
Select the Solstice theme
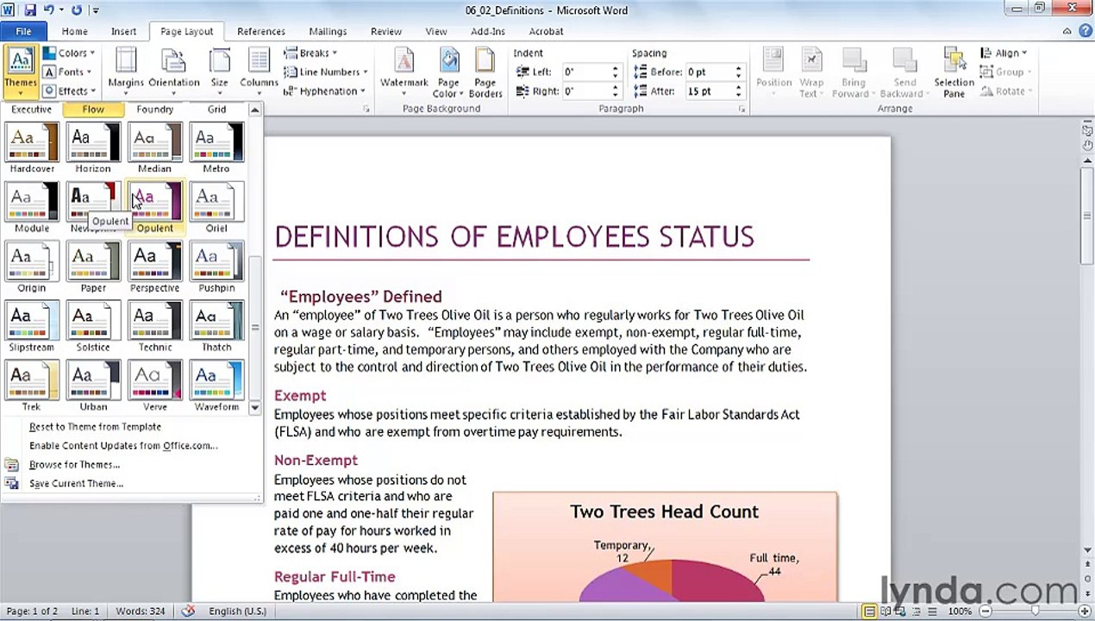click(93, 327)
